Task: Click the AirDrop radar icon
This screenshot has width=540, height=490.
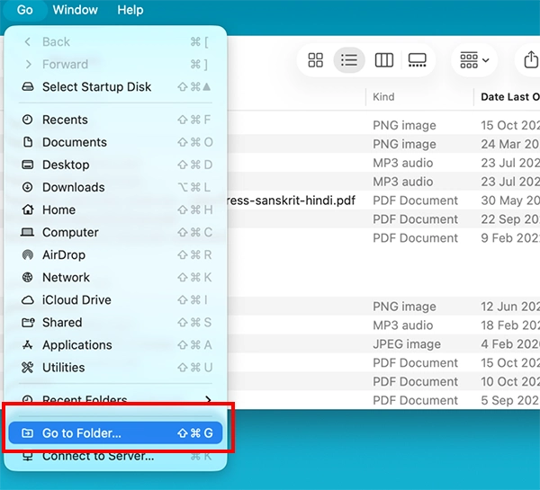Action: point(28,255)
